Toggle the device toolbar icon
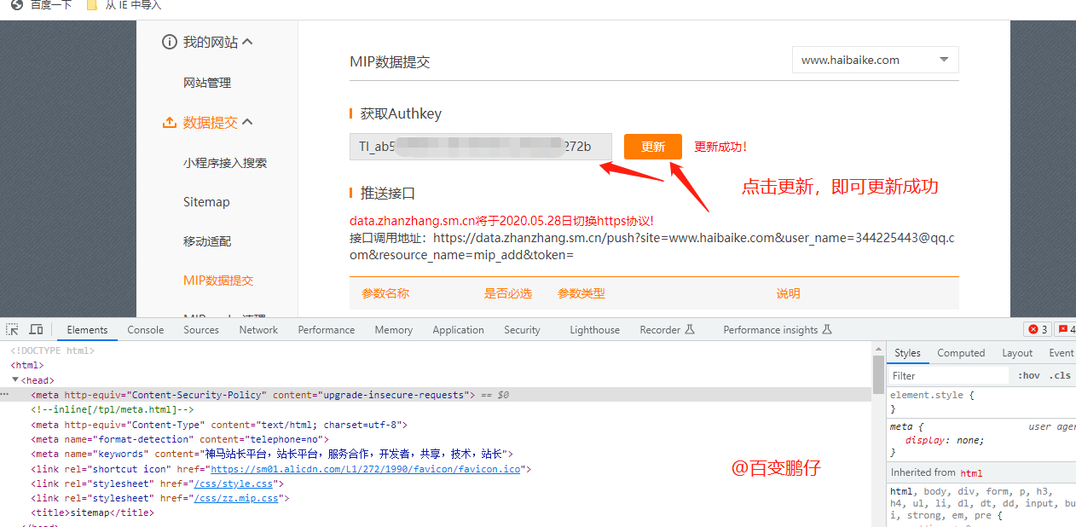1076x527 pixels. 36,330
